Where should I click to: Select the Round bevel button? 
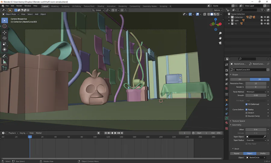point(237,153)
